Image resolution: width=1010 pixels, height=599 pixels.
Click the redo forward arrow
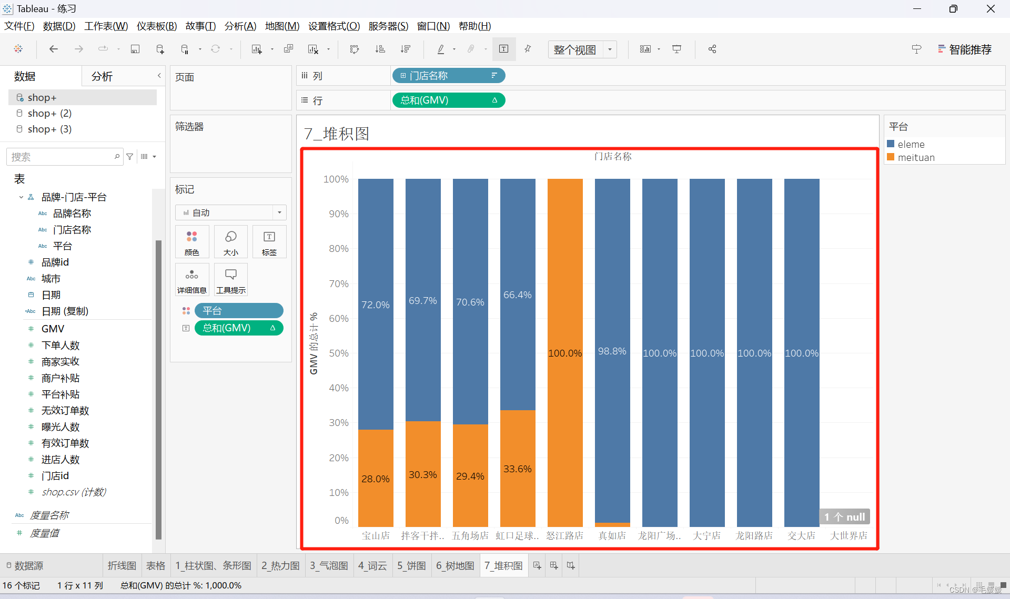point(79,49)
